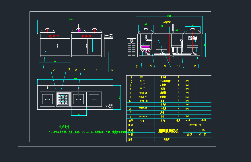Select the 2KW entry in row 11

click(141, 77)
